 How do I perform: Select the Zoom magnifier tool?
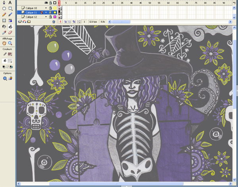click(10, 43)
